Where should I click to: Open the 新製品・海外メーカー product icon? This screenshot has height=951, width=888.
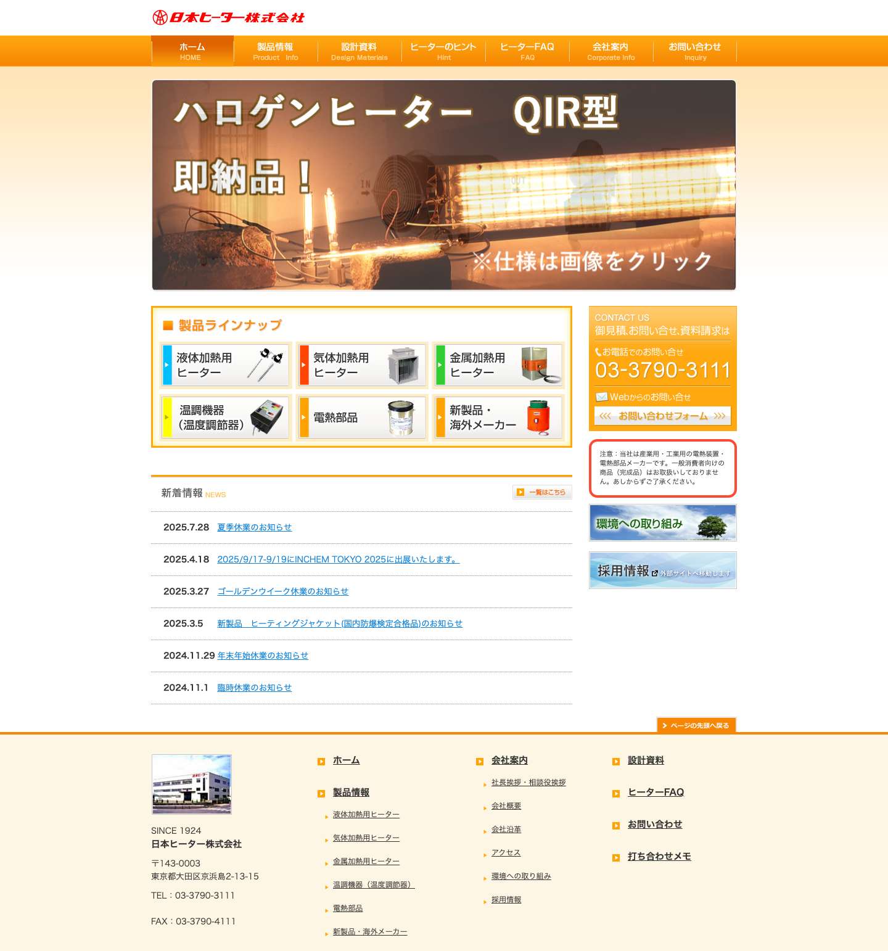[497, 418]
